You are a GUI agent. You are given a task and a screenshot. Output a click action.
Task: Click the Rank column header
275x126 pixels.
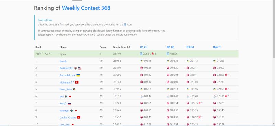click(x=38, y=47)
